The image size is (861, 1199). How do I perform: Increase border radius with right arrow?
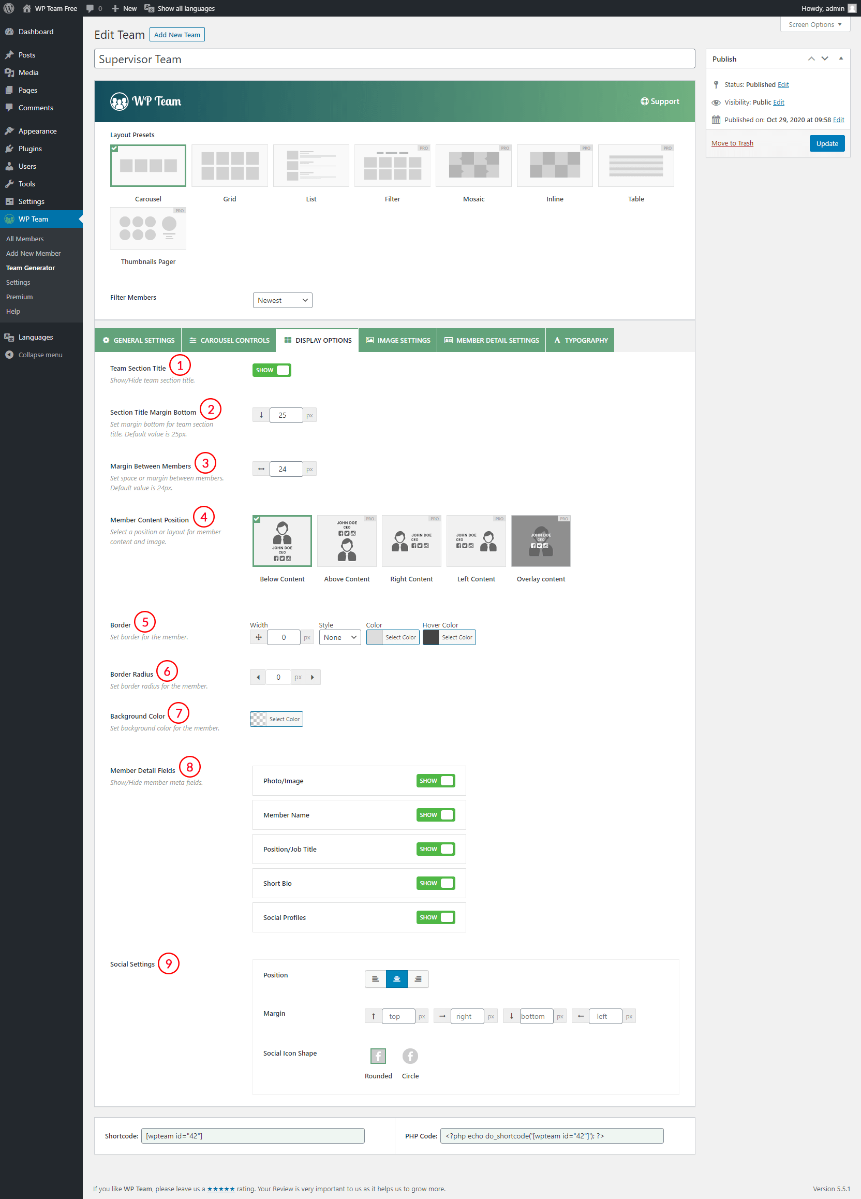point(313,677)
